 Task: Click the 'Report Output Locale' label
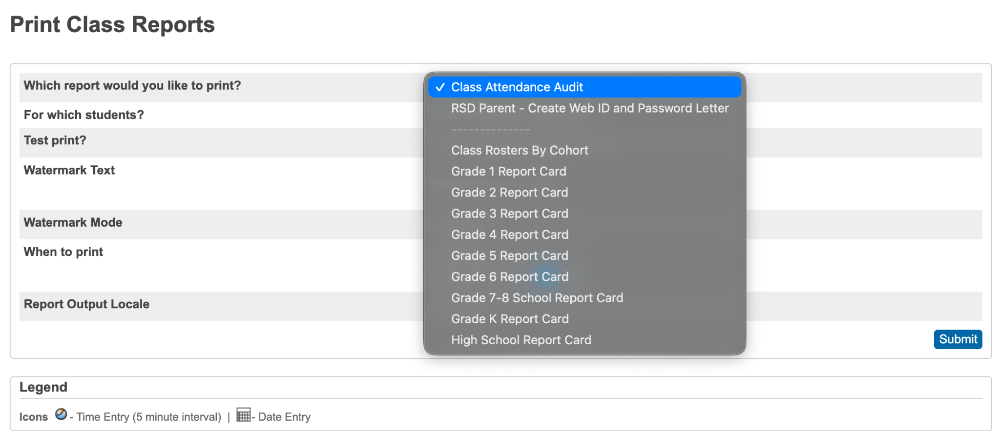(87, 304)
